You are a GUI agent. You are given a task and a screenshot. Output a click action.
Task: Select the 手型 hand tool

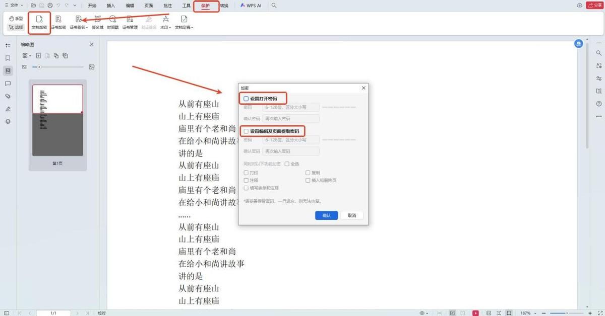(16, 18)
